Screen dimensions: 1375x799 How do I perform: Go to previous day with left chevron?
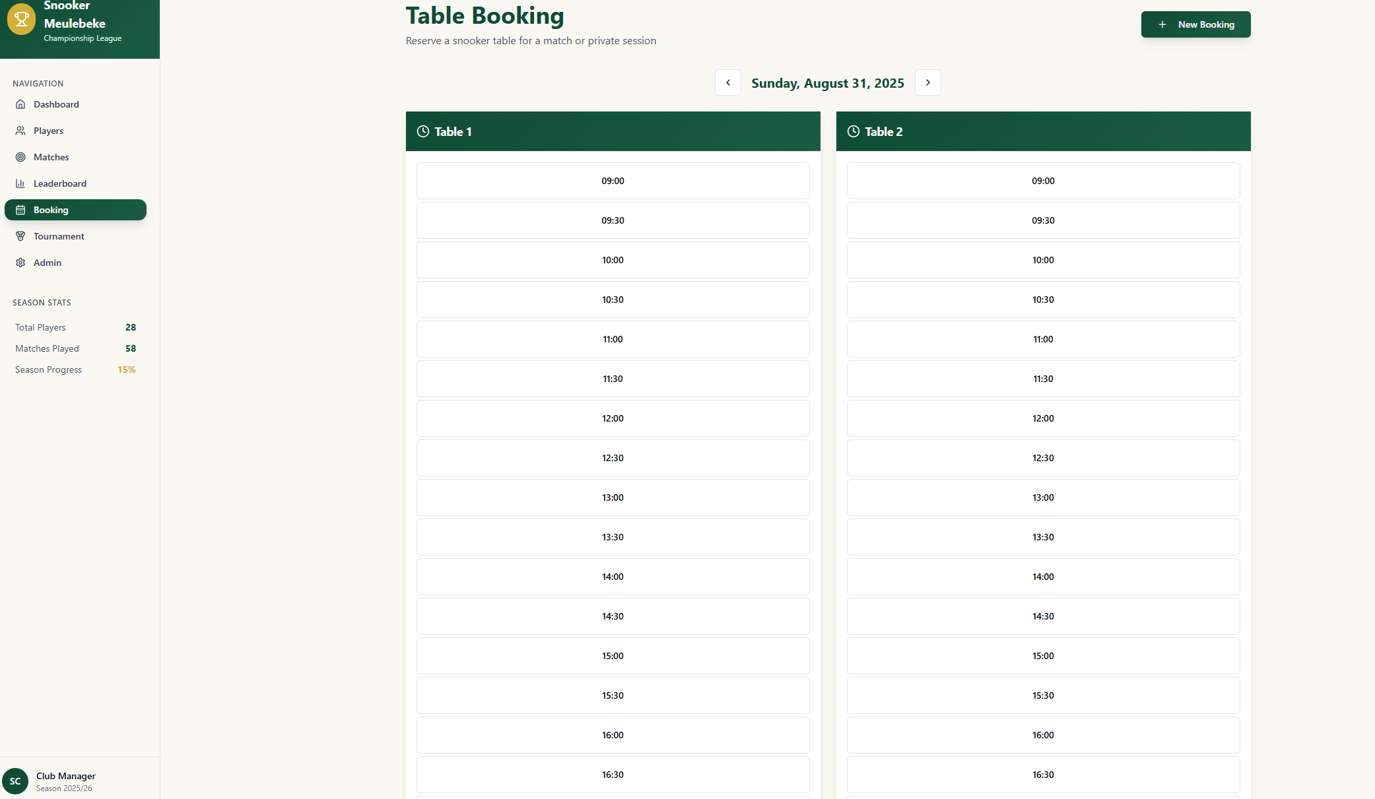728,82
